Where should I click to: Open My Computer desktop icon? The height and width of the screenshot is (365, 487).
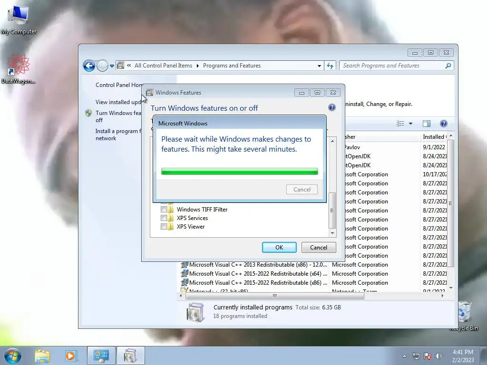coord(19,20)
